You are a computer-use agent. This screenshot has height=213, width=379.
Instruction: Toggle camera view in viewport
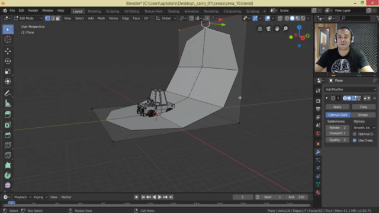[268, 29]
